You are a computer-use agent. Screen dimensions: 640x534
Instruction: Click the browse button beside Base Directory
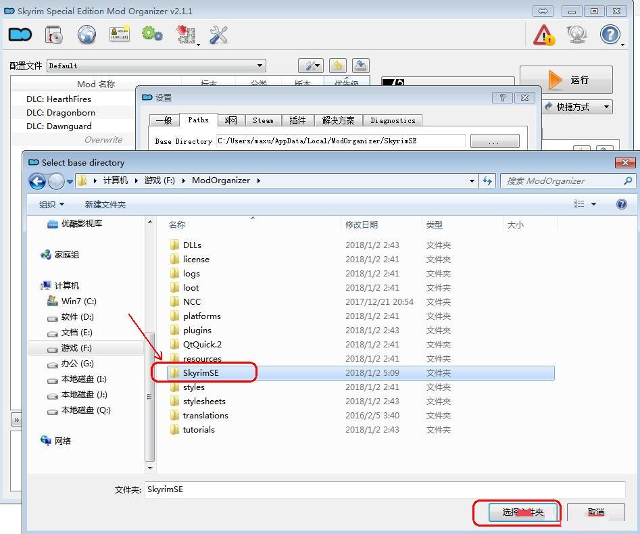(x=495, y=141)
